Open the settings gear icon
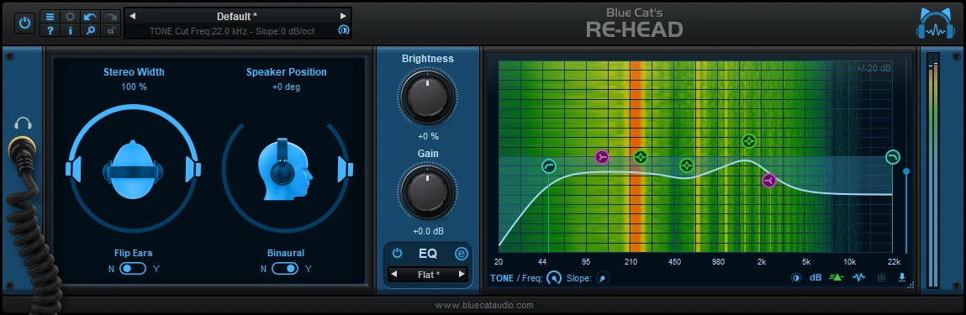 point(71,18)
